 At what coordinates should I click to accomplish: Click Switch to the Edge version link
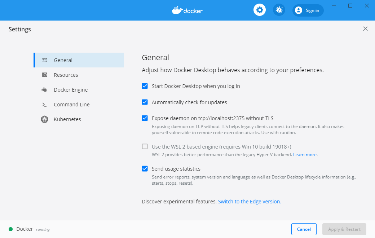(249, 201)
